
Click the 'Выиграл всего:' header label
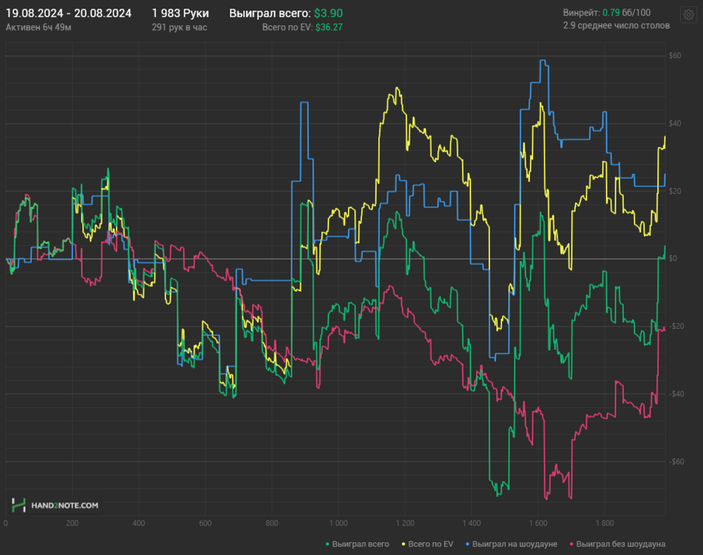(x=270, y=13)
